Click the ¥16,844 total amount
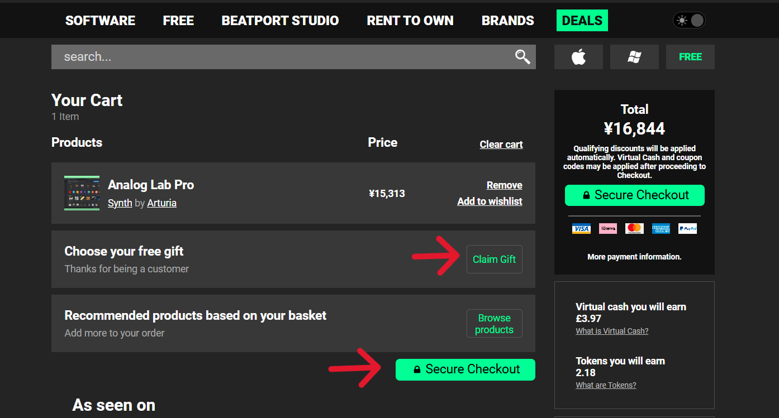Screen dimensions: 779x418 pos(634,129)
